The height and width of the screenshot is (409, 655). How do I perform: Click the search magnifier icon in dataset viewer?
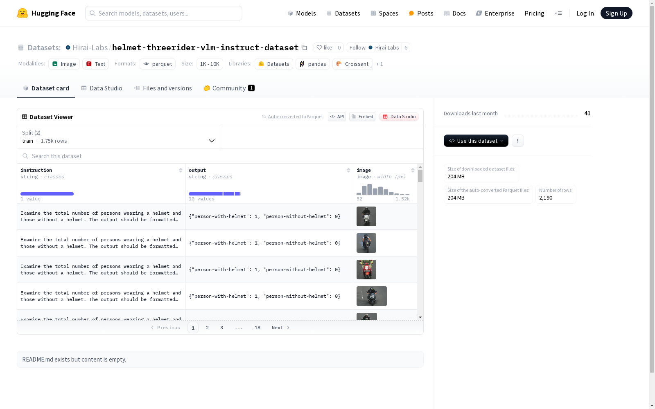point(25,156)
